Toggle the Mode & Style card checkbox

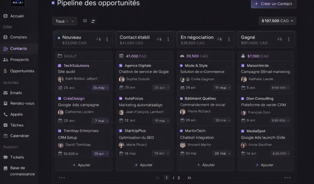point(181,66)
